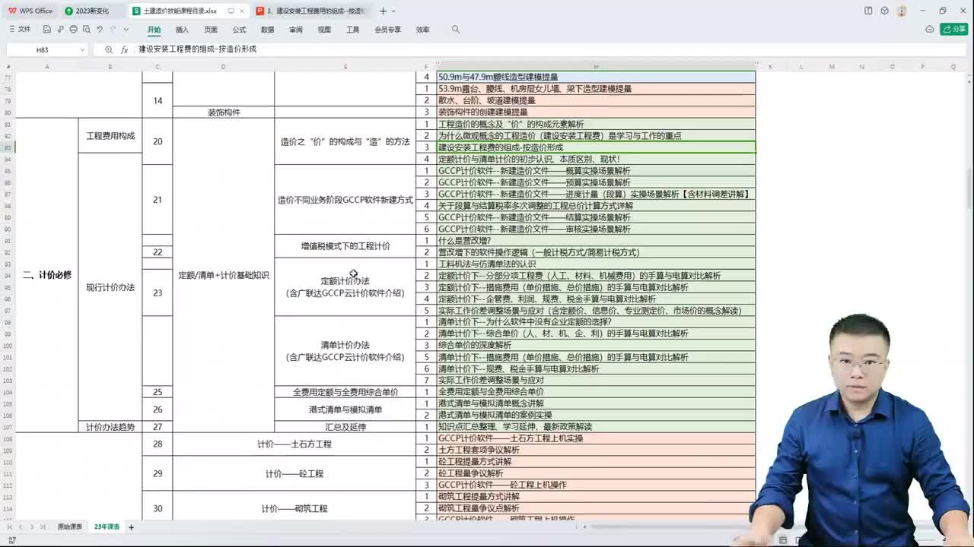The width and height of the screenshot is (974, 547).
Task: Click the WPS Office home tab
Action: click(30, 11)
